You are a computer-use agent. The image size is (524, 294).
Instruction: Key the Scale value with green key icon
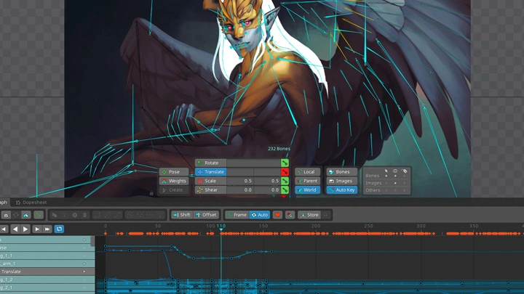pyautogui.click(x=285, y=181)
